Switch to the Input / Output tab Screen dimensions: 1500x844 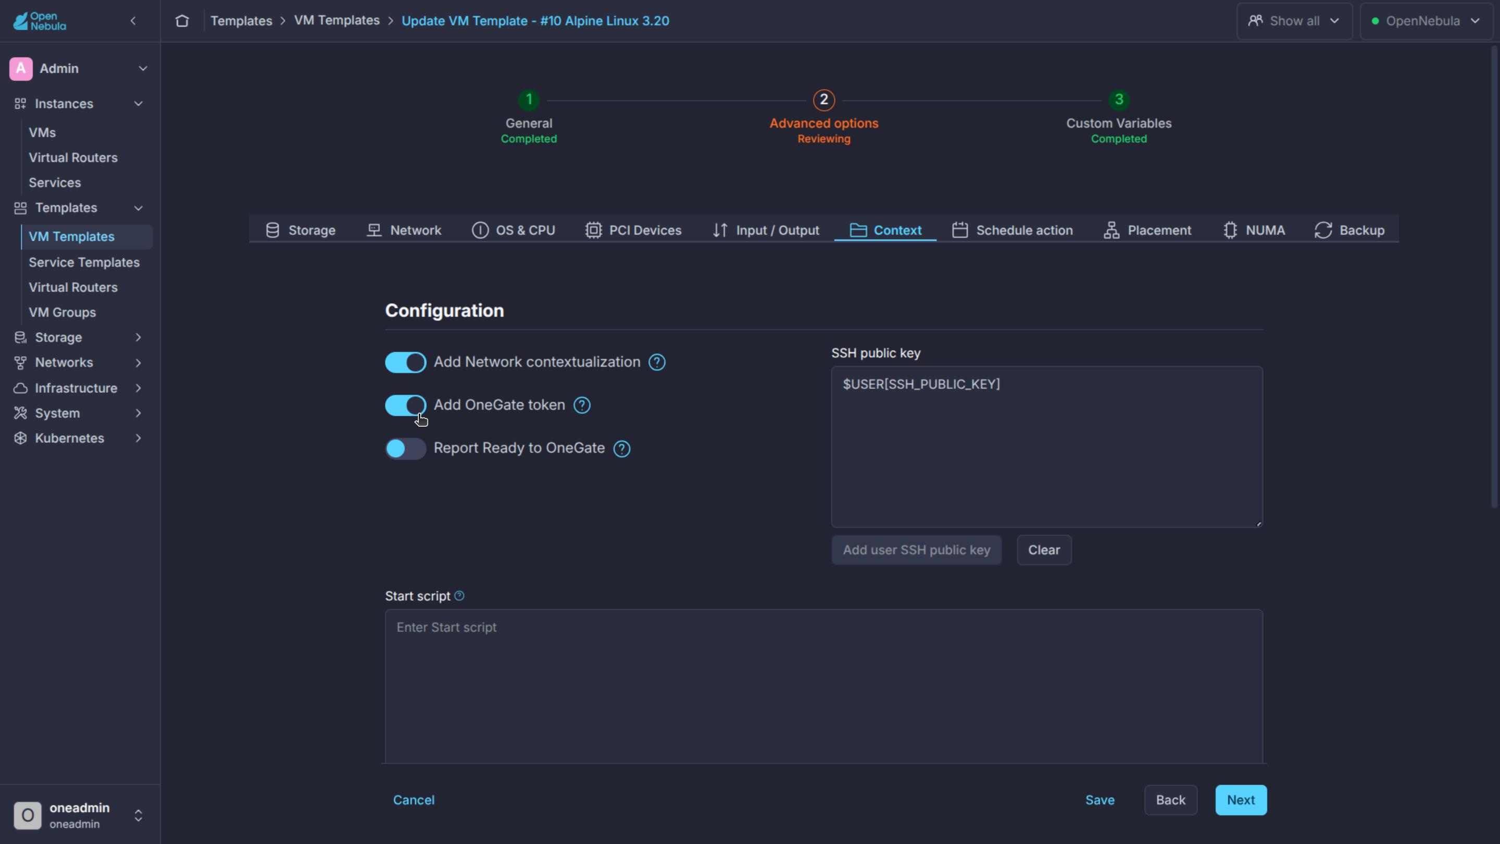766,230
